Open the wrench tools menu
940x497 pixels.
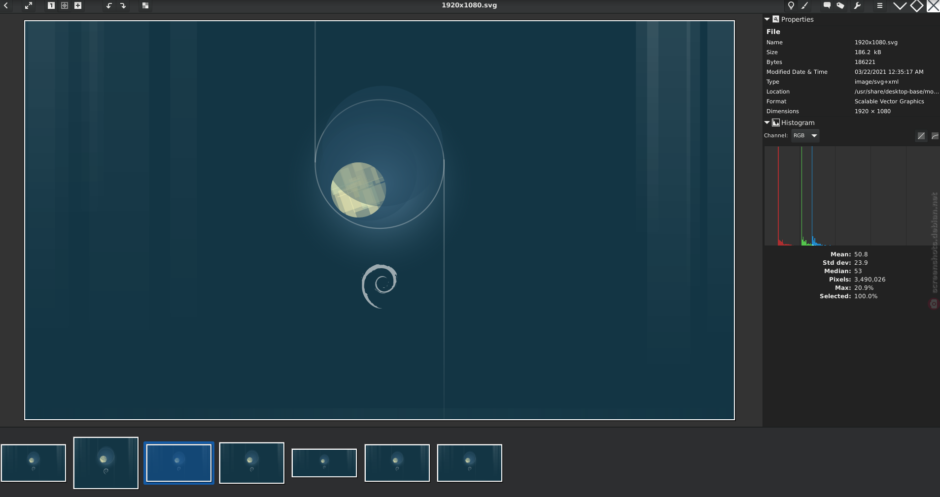click(x=857, y=5)
